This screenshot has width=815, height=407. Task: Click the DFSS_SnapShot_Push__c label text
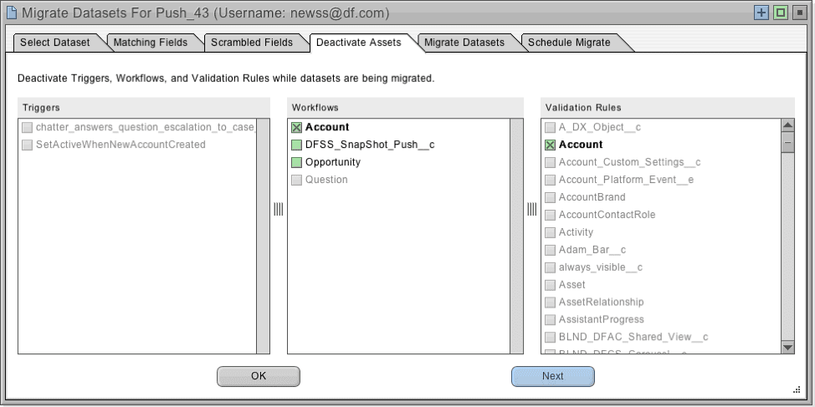pyautogui.click(x=370, y=145)
